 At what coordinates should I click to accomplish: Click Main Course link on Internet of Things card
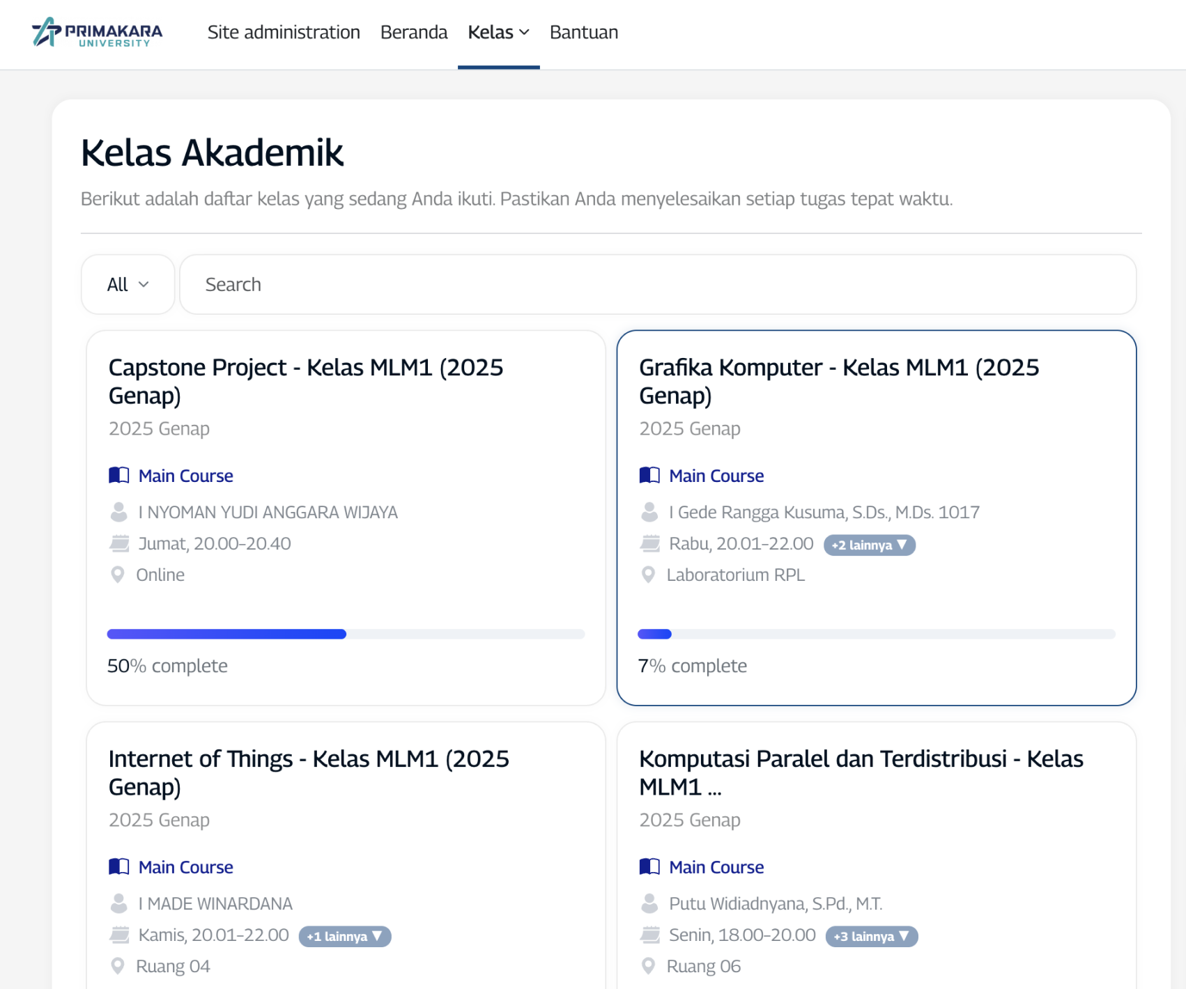[186, 867]
